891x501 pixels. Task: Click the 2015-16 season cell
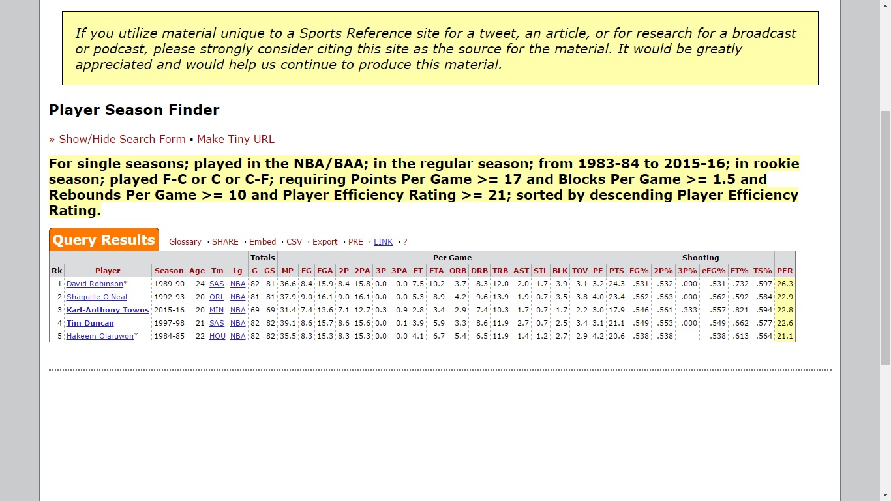[169, 310]
